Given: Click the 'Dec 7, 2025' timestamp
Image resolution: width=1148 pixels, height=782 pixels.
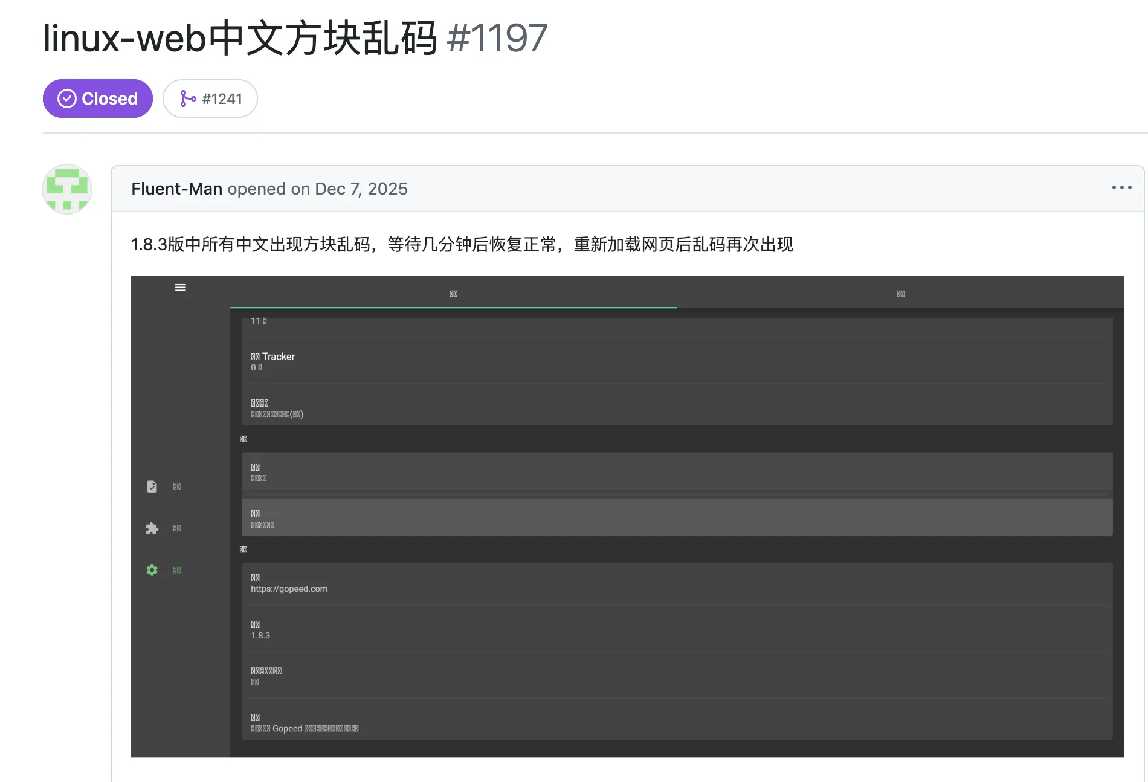Looking at the screenshot, I should (361, 189).
